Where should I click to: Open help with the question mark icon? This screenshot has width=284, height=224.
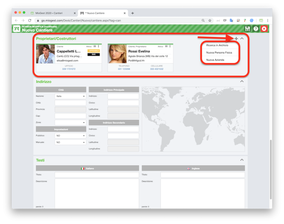pos(256,29)
